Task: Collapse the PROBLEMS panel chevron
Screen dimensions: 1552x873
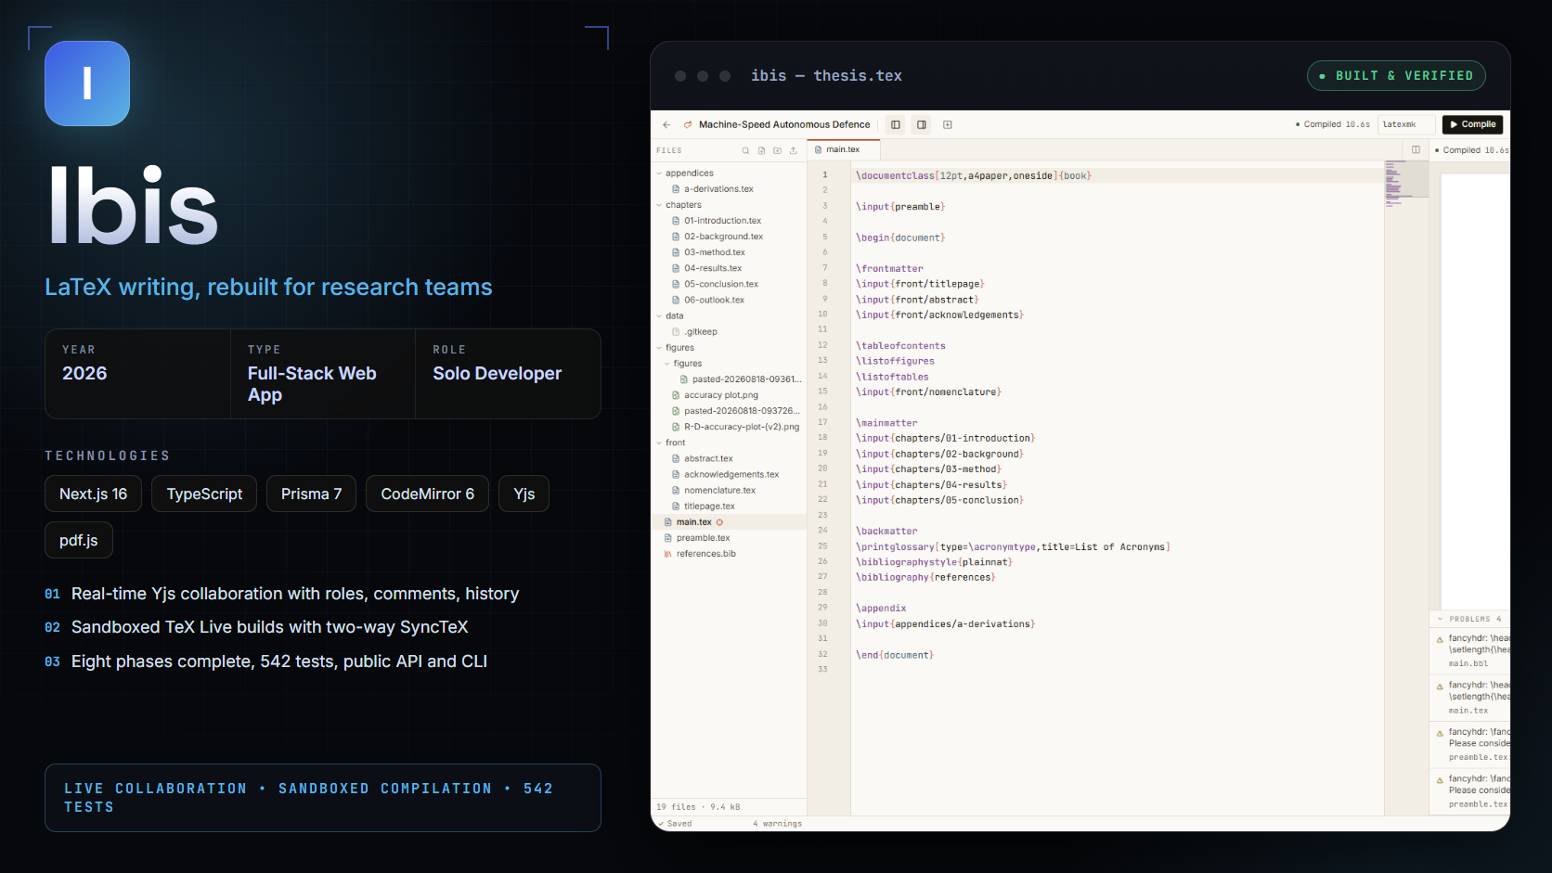Action: click(x=1440, y=619)
